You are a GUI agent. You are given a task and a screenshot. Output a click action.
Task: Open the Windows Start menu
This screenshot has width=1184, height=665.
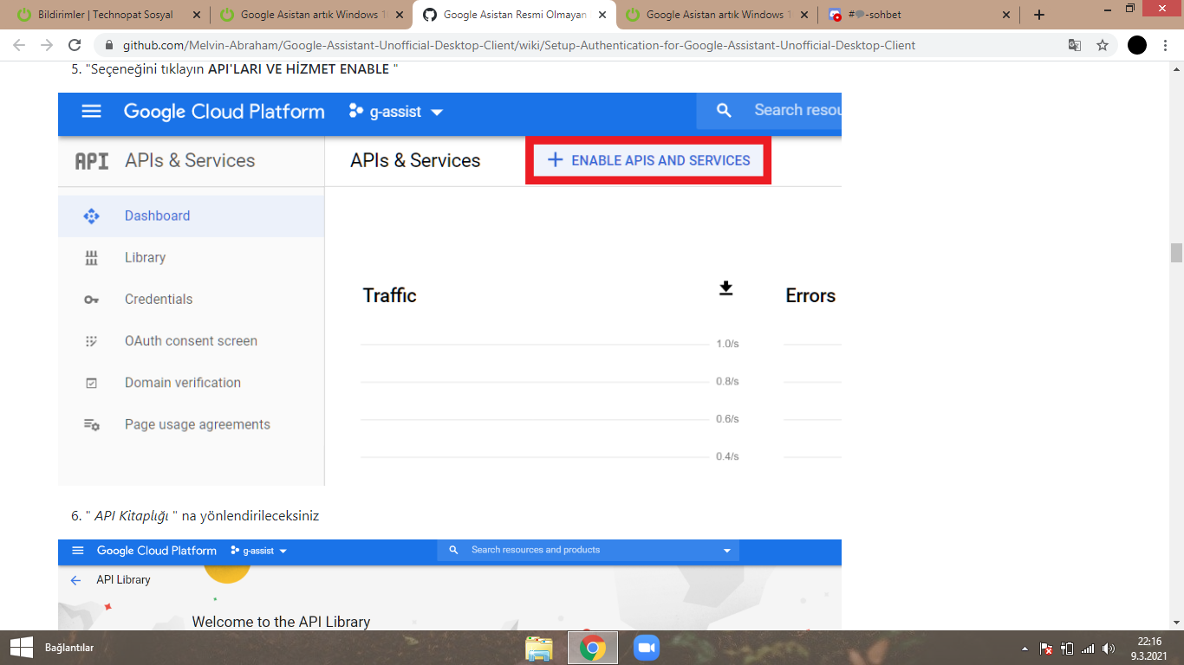click(21, 648)
